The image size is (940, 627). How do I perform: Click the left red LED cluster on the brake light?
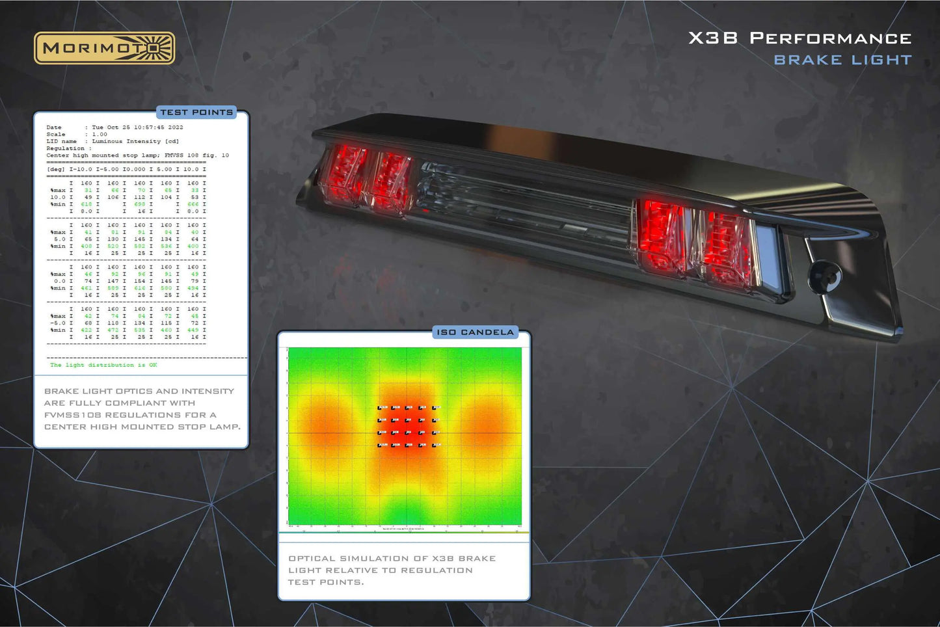(x=367, y=178)
